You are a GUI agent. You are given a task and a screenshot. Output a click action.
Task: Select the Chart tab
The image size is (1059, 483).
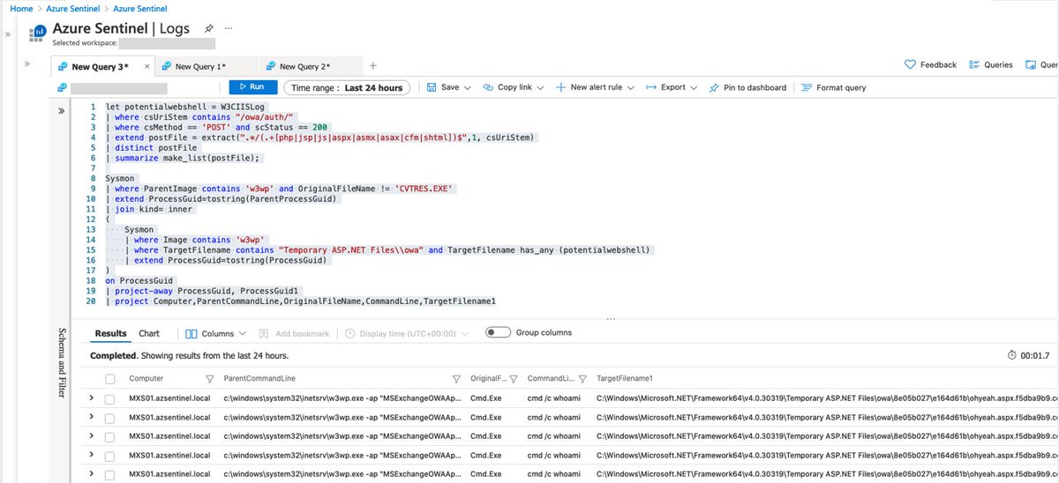149,333
